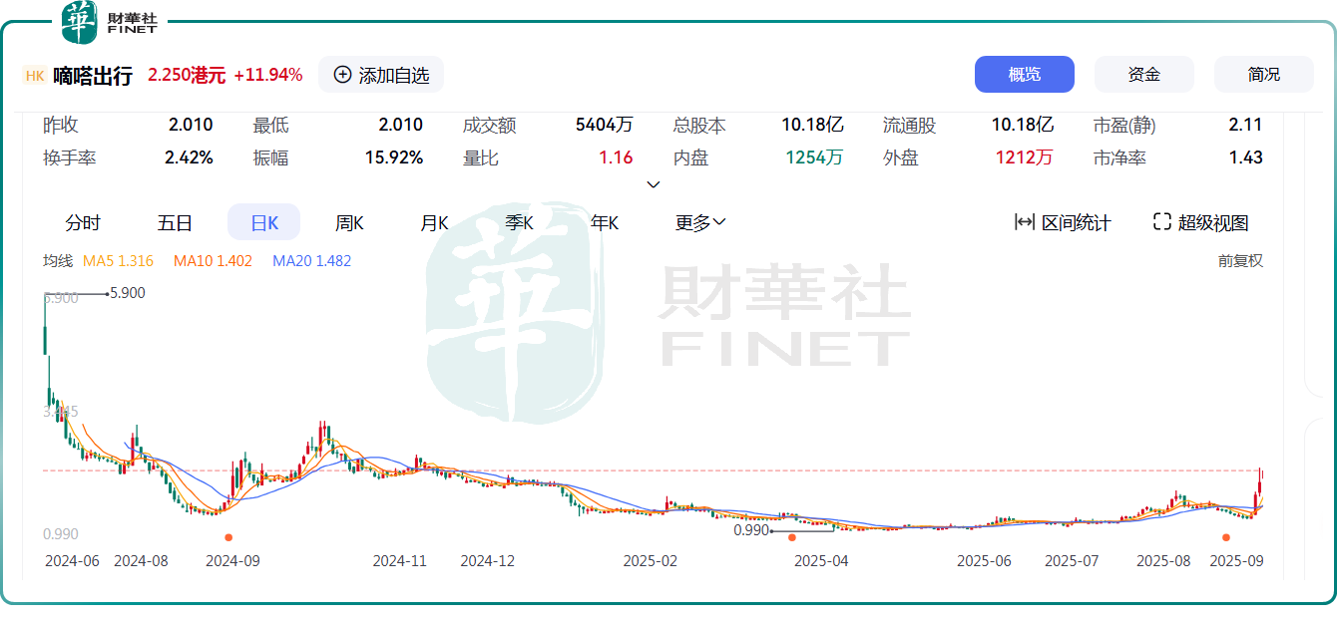
Task: Switch to the 分时 chart tab
Action: pyautogui.click(x=83, y=222)
